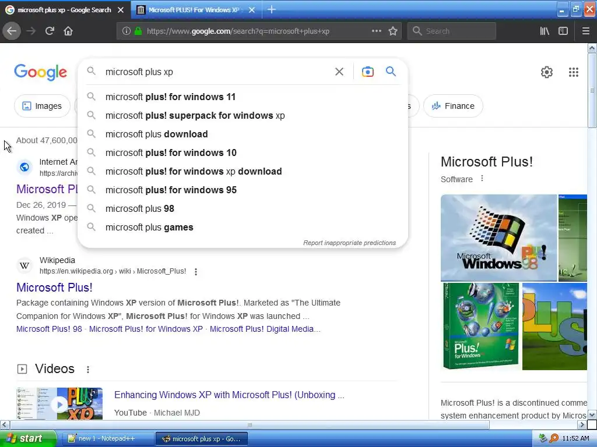Focus the browser address bar URL

(x=238, y=31)
